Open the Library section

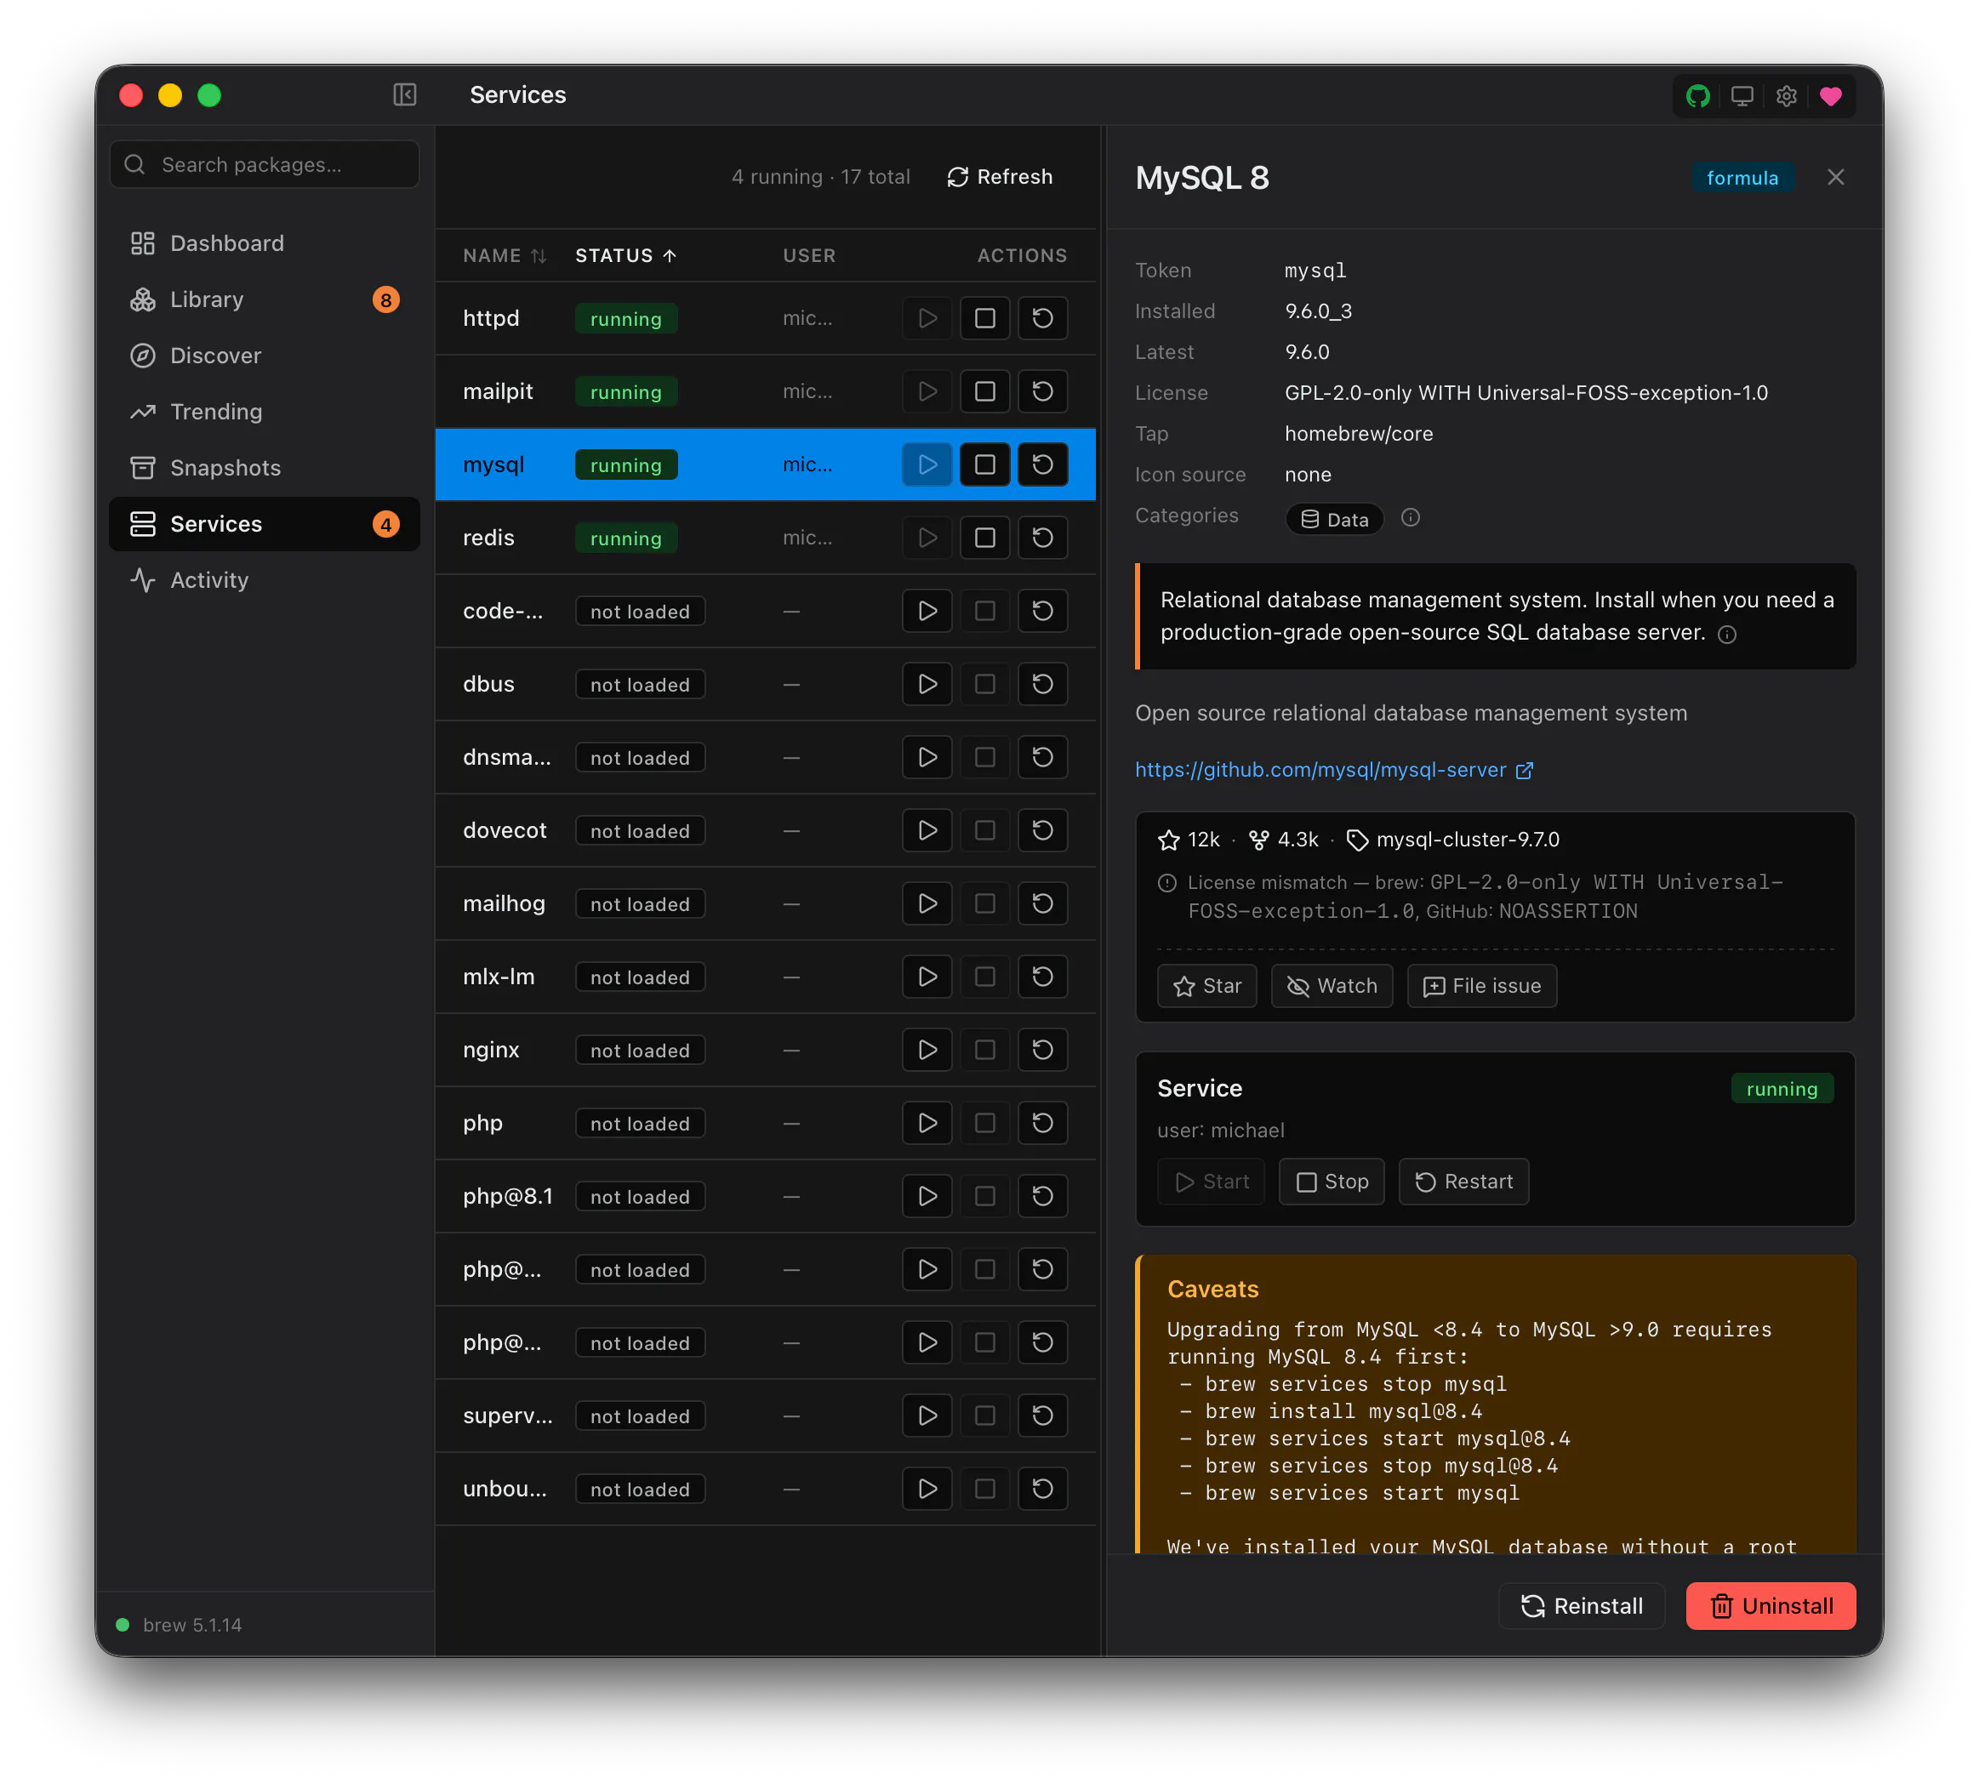click(x=265, y=299)
